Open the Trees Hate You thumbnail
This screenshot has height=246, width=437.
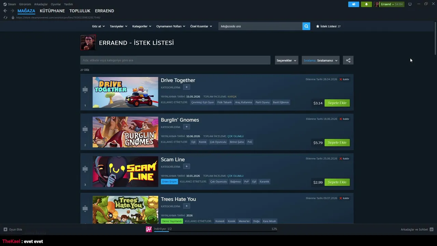coord(125,210)
